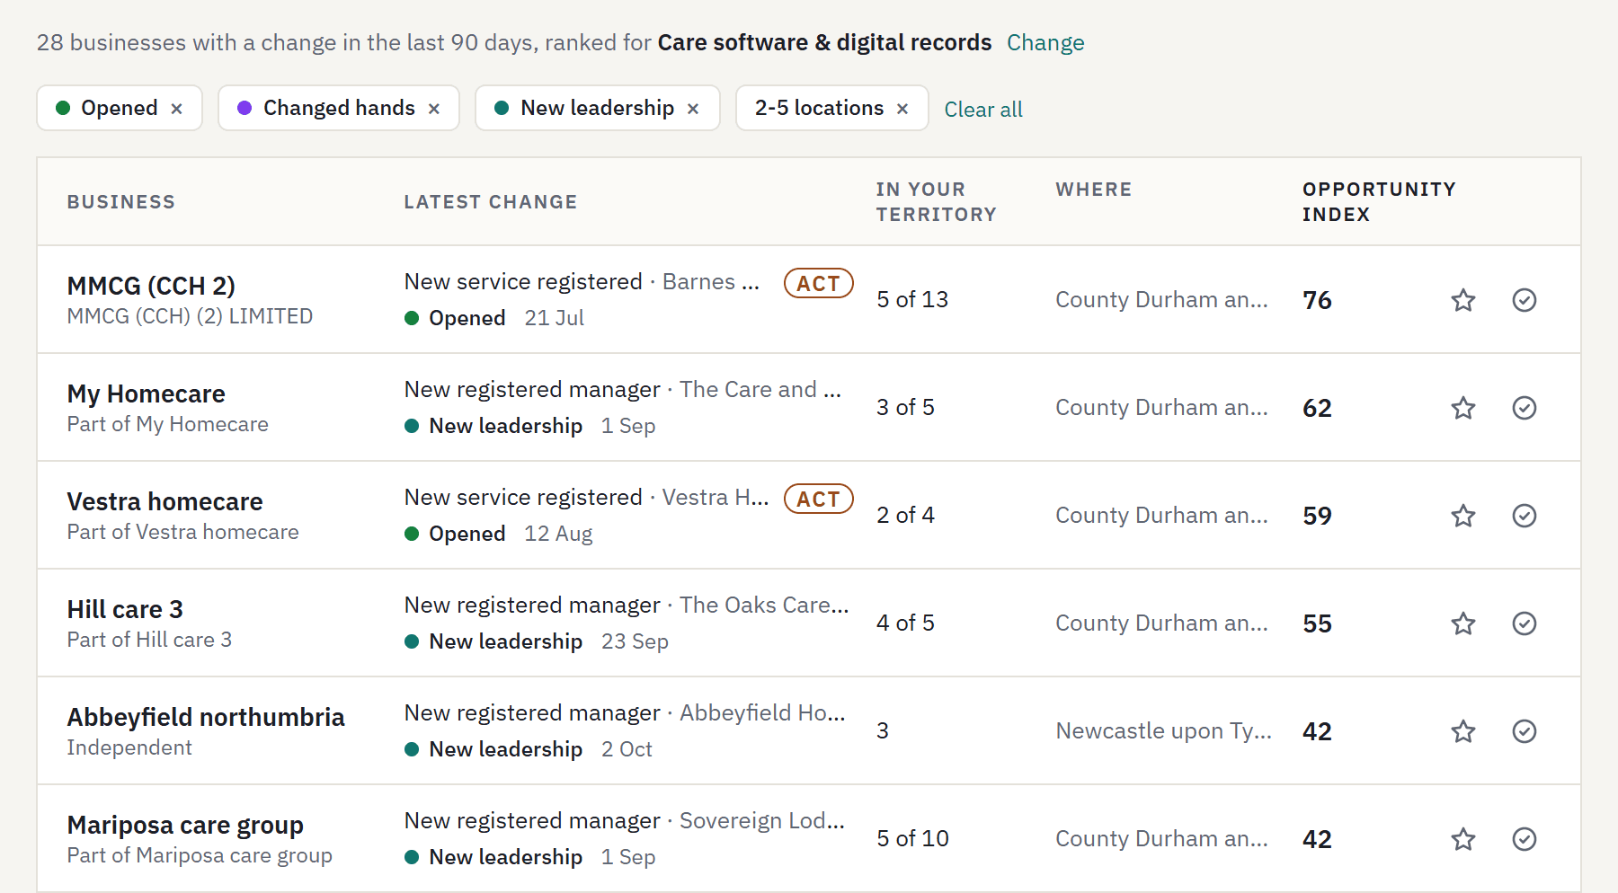The width and height of the screenshot is (1618, 893).
Task: Click the In Your Territory header
Action: coord(937,202)
